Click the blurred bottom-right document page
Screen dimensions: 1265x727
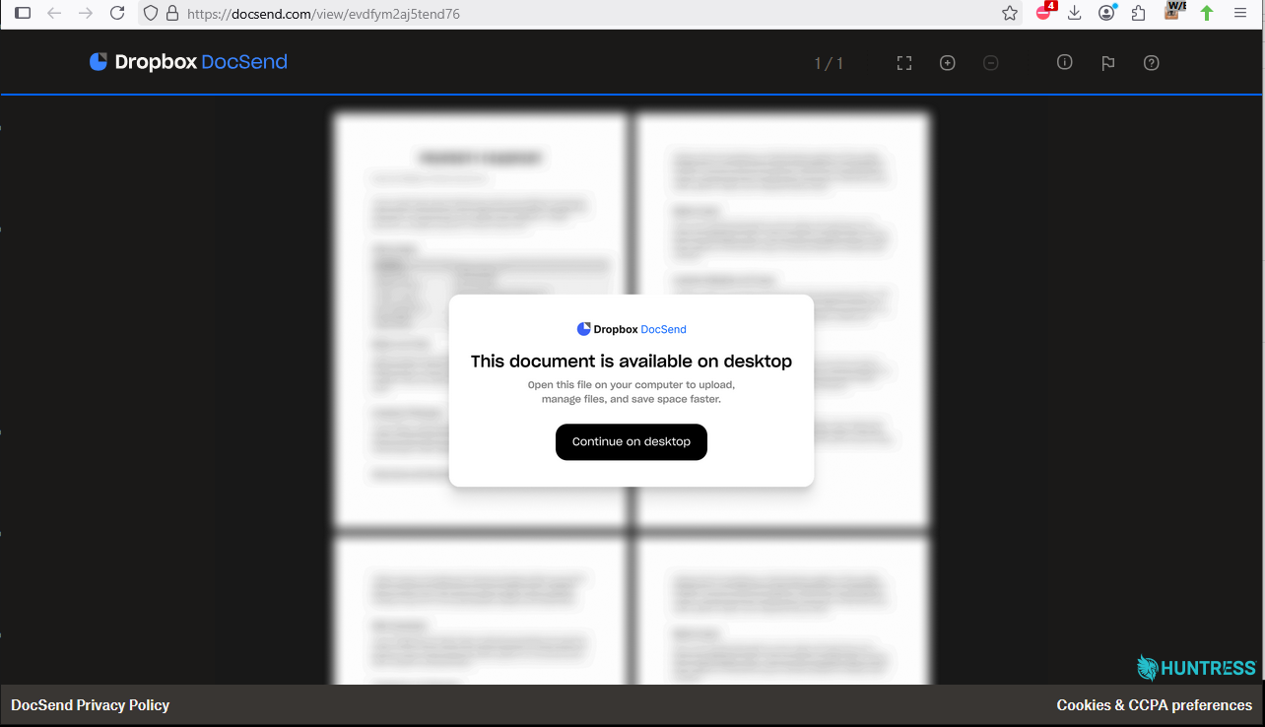point(783,611)
